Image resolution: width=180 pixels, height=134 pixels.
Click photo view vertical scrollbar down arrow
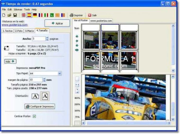click(173, 119)
